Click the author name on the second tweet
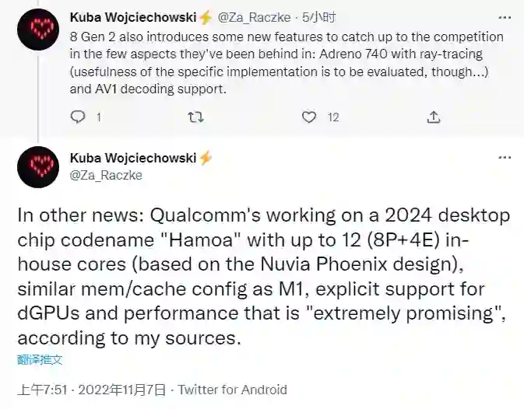 click(132, 158)
